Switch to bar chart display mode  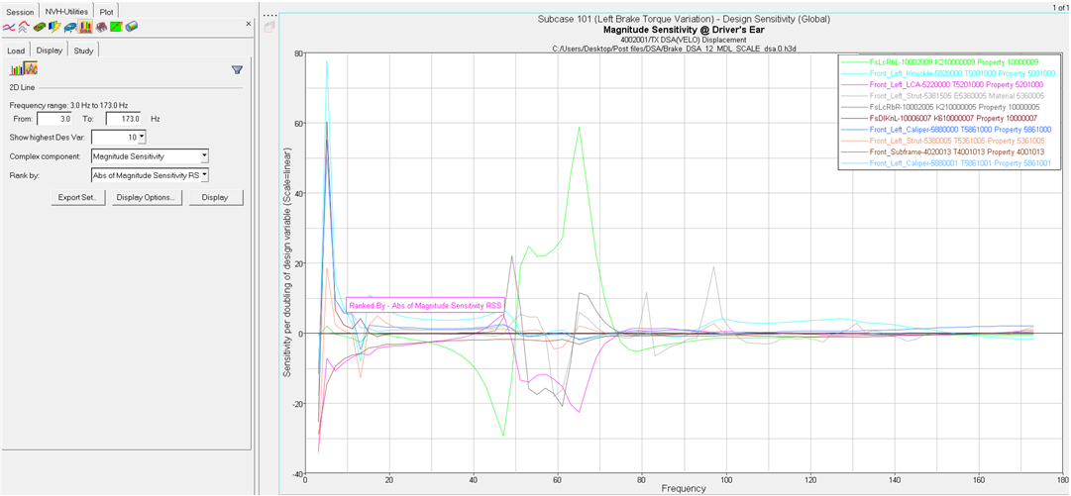pyautogui.click(x=16, y=69)
